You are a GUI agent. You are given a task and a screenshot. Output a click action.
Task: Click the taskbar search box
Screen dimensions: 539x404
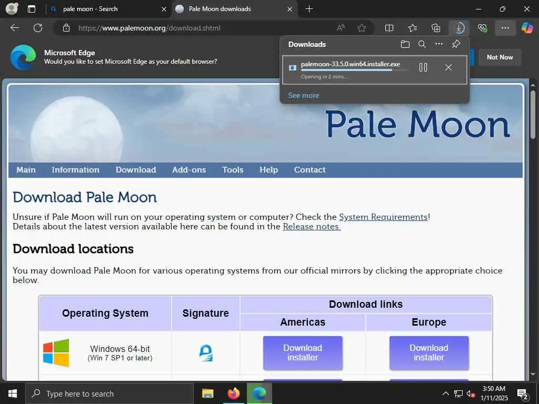tap(109, 393)
